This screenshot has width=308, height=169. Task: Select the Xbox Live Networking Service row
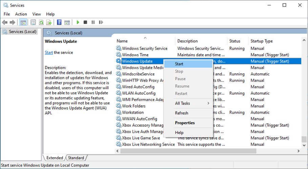click(208, 144)
